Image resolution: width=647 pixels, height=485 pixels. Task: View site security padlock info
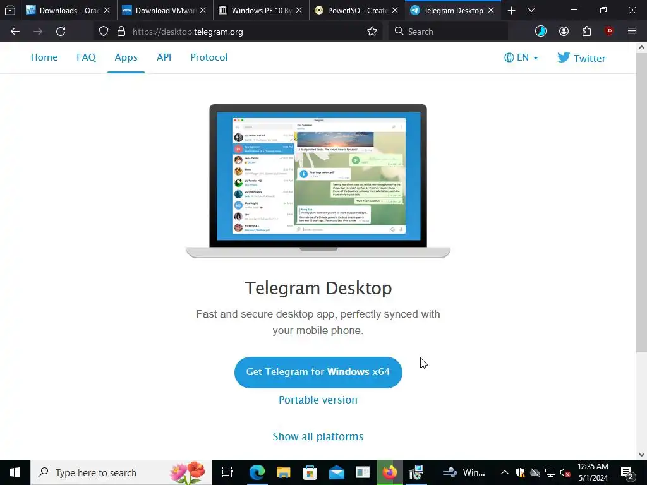pos(121,32)
